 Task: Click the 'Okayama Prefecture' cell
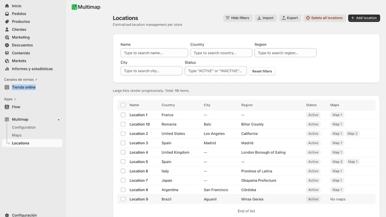click(259, 180)
